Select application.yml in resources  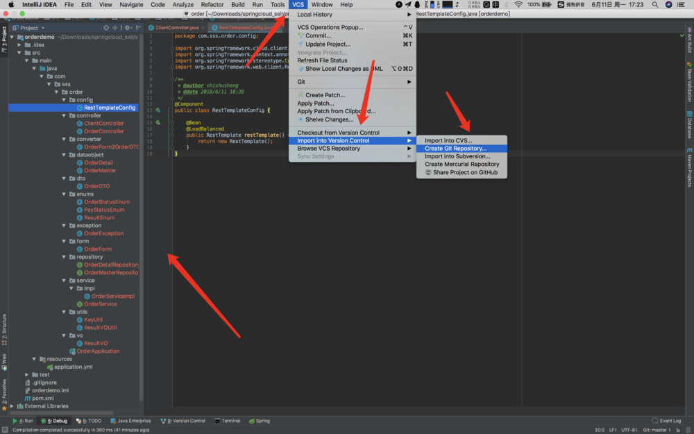(69, 367)
